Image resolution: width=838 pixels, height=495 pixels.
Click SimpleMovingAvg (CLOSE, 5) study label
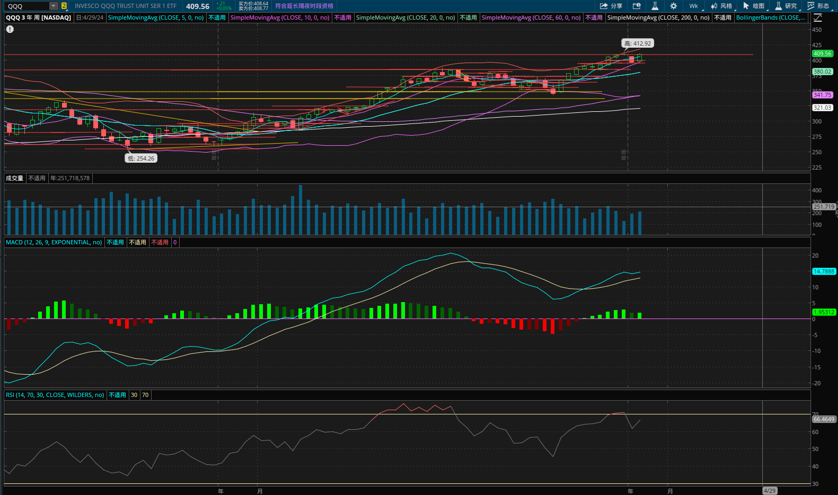pyautogui.click(x=155, y=17)
